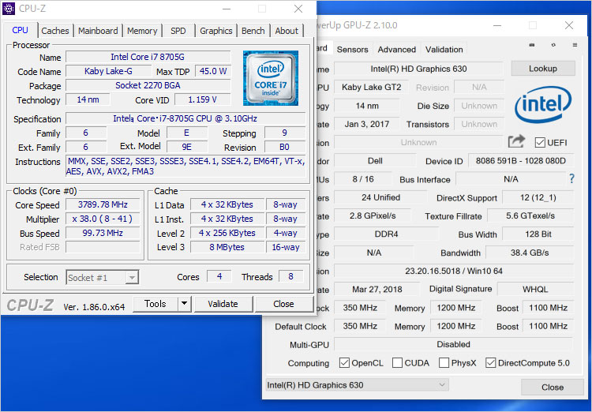The image size is (592, 412).
Task: Click the Multi-GPU field showing Disabled
Action: [x=453, y=344]
